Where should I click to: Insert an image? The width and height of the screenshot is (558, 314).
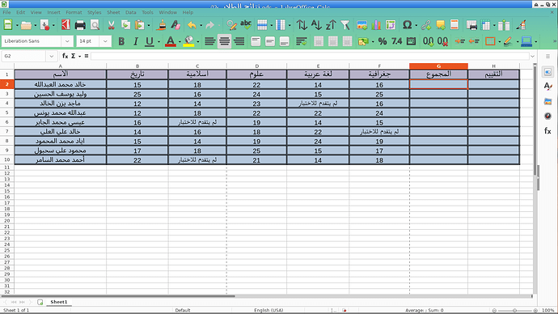[362, 25]
